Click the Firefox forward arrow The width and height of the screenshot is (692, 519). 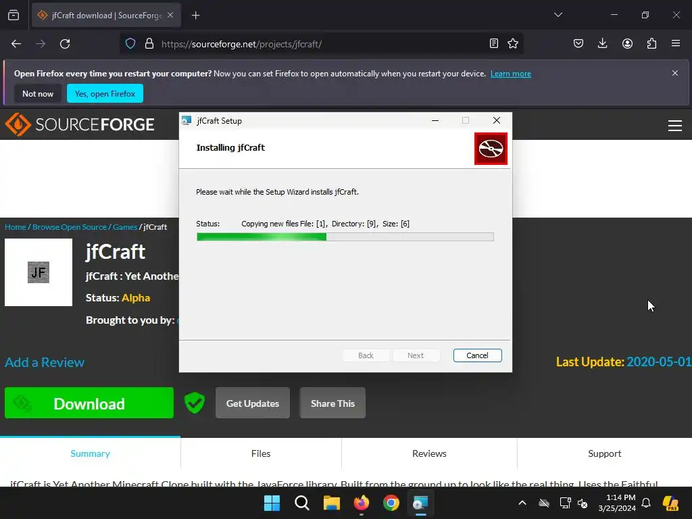click(x=41, y=44)
